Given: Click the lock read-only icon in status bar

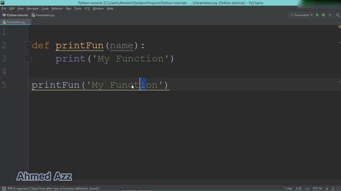Looking at the screenshot, I should 327,188.
